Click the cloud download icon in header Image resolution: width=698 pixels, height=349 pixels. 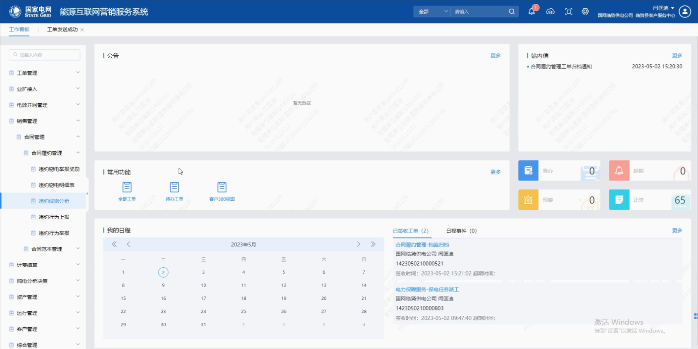[x=550, y=12]
